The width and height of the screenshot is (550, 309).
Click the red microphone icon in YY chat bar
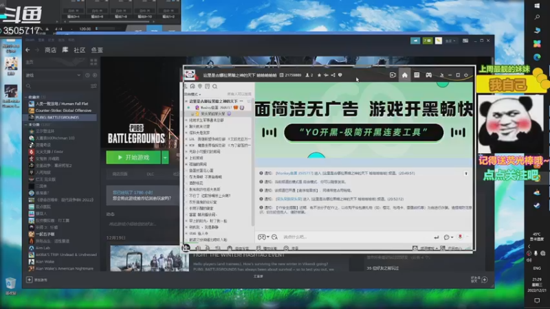point(460,237)
